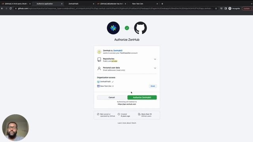Close the Authorize application tab
The width and height of the screenshot is (253, 142).
click(x=62, y=4)
